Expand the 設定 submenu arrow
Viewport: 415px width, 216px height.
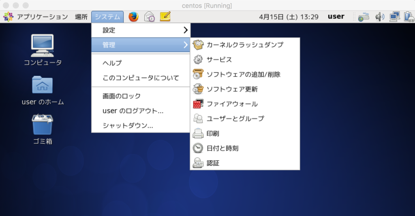pos(186,30)
